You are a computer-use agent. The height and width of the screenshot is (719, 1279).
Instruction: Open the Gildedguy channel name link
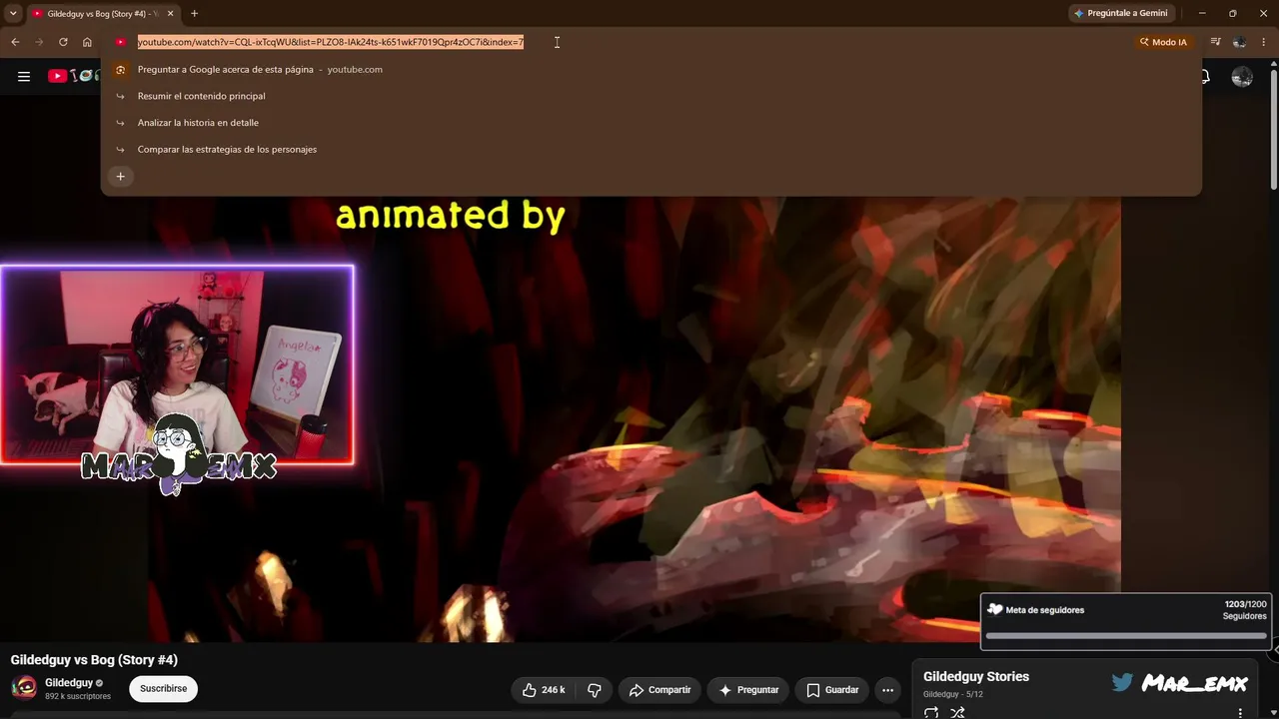click(x=69, y=683)
